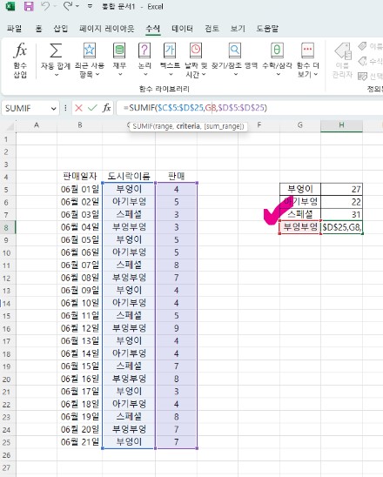383x477 pixels.
Task: Select column G header
Action: [300, 125]
